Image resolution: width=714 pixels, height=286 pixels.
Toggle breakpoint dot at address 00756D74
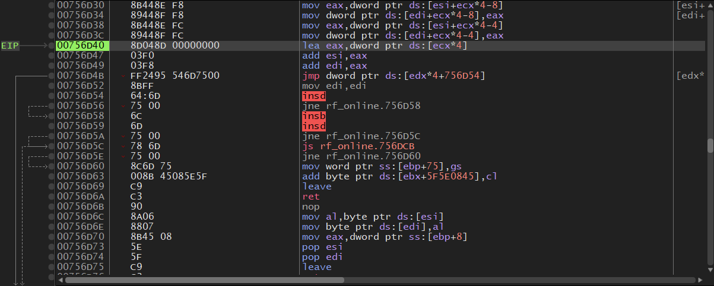tap(51, 257)
